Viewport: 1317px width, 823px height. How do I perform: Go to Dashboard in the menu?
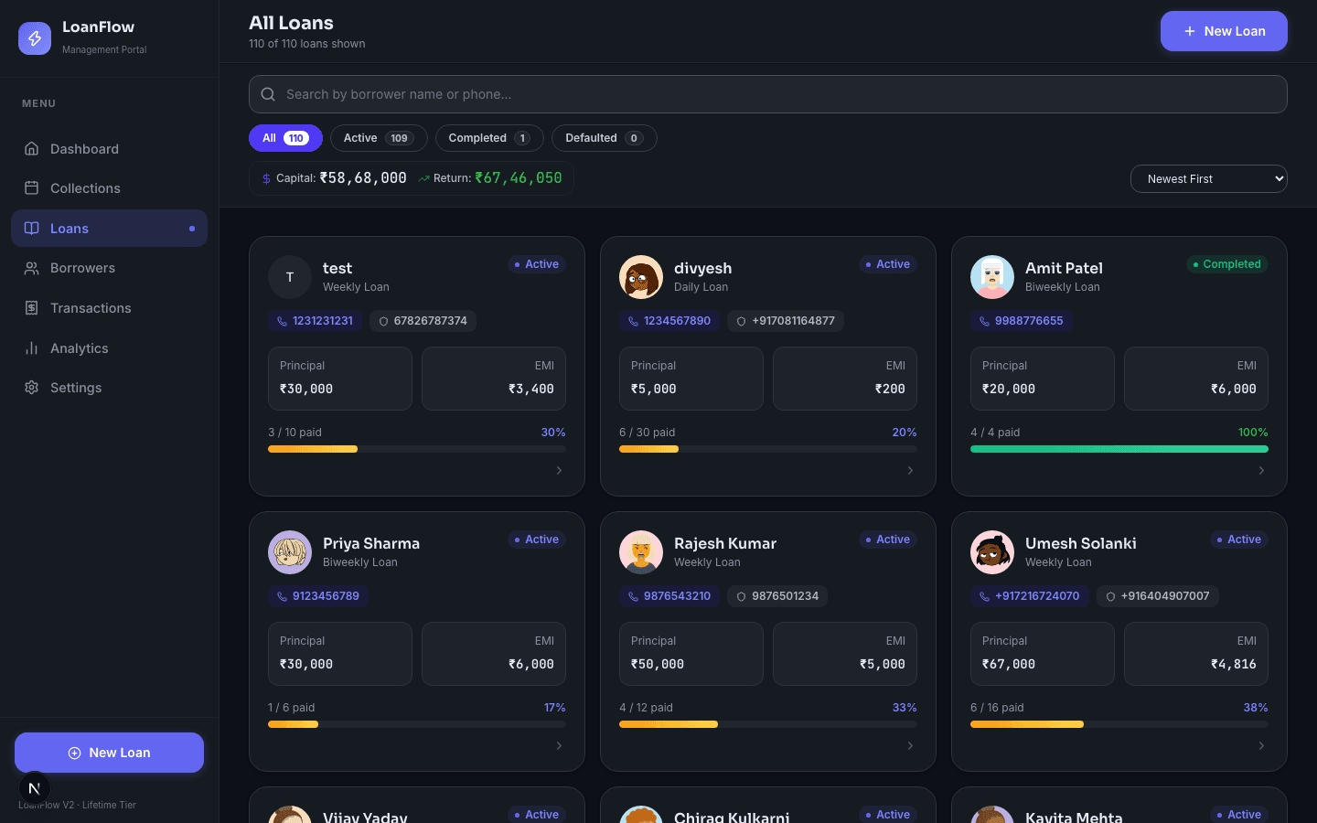click(x=109, y=149)
